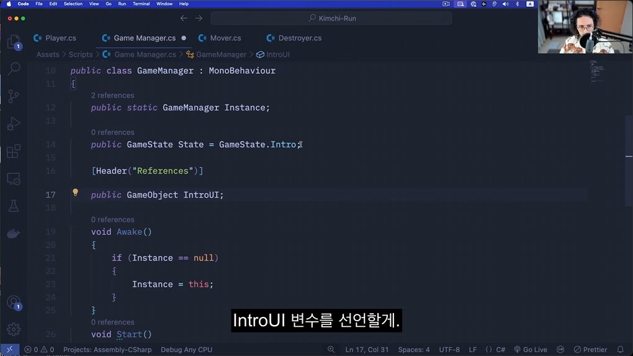Click the lightbulb code action on line 17
Image resolution: width=633 pixels, height=356 pixels.
(x=75, y=192)
